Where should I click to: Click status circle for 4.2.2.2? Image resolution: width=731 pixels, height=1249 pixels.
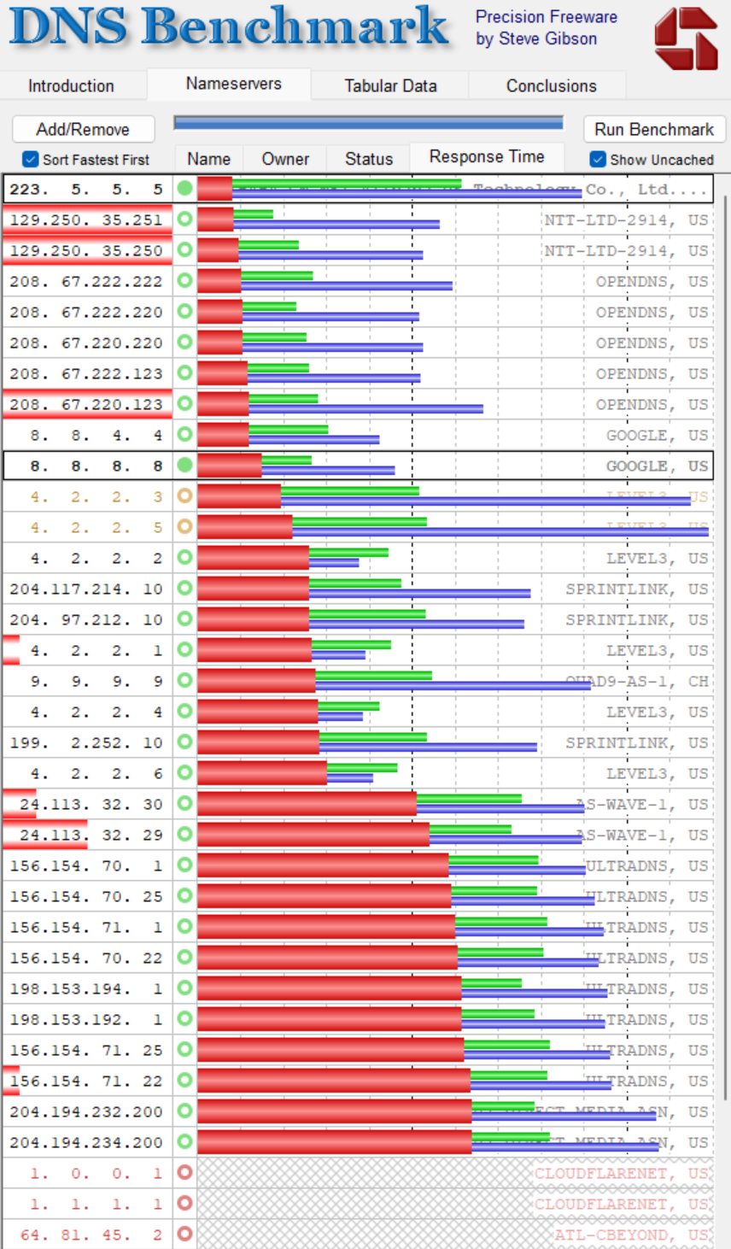click(184, 557)
